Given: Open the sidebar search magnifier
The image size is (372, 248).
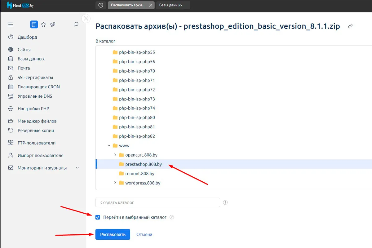Looking at the screenshot, I should 76,24.
